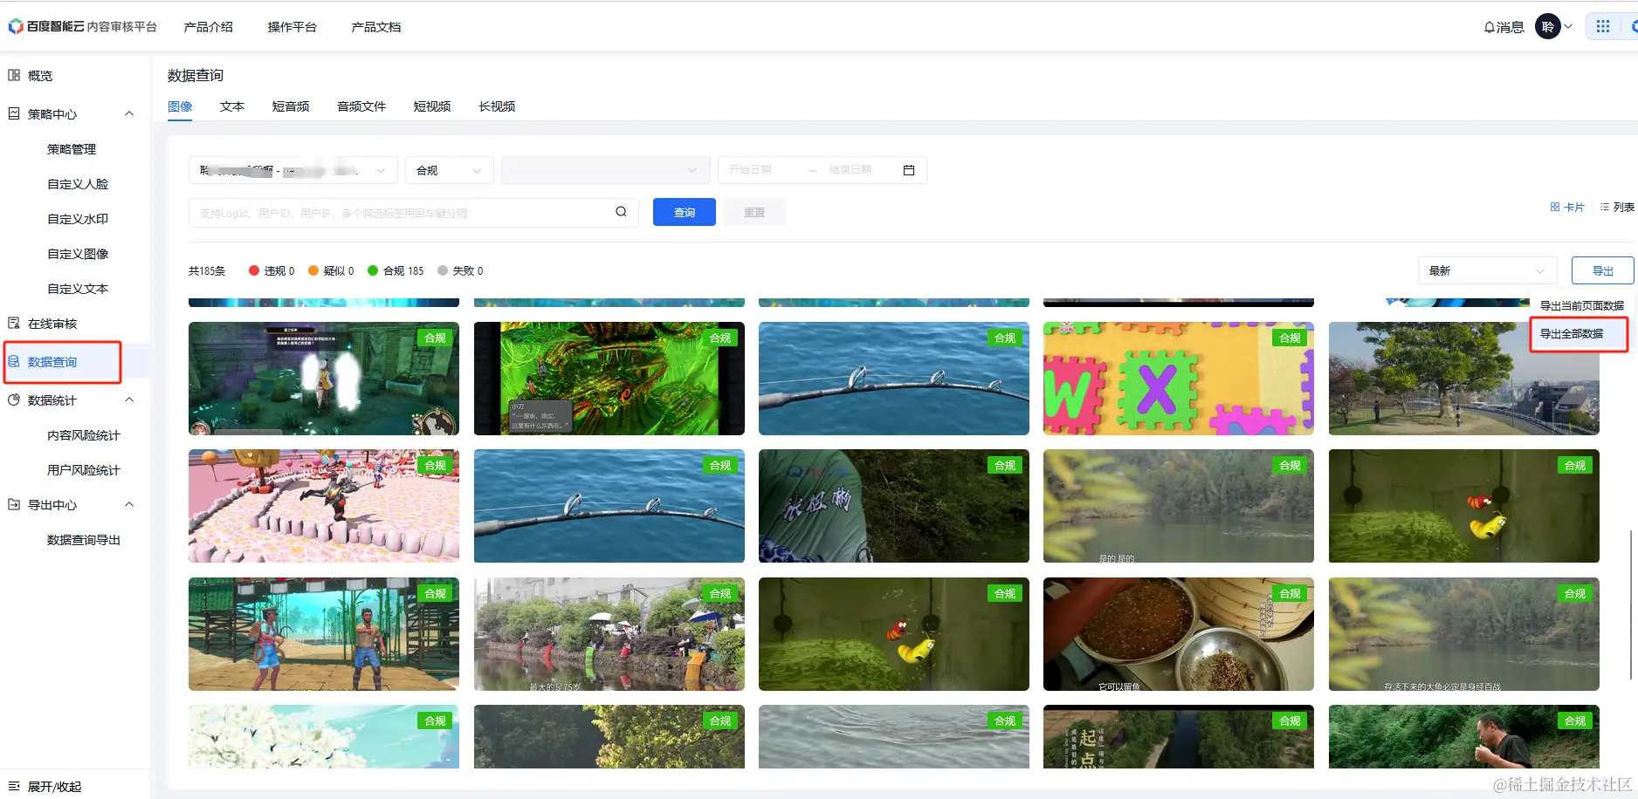Click the blue 查询 button
The image size is (1638, 799).
point(685,212)
